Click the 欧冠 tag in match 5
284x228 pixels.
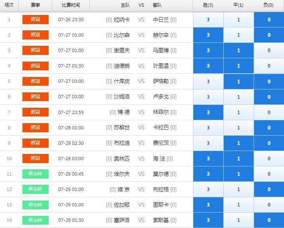35,81
